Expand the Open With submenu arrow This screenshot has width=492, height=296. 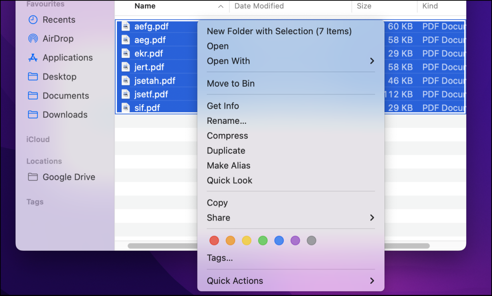(x=372, y=61)
